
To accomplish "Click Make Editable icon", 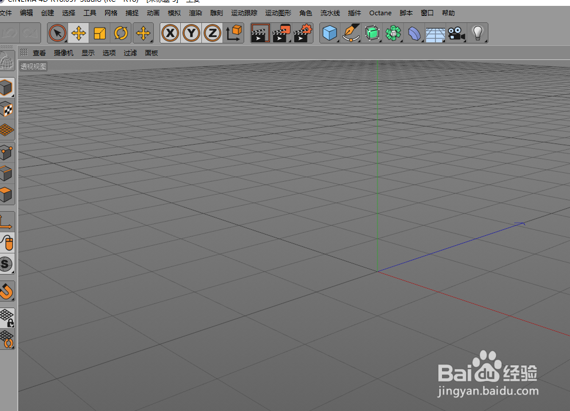I will coord(7,60).
